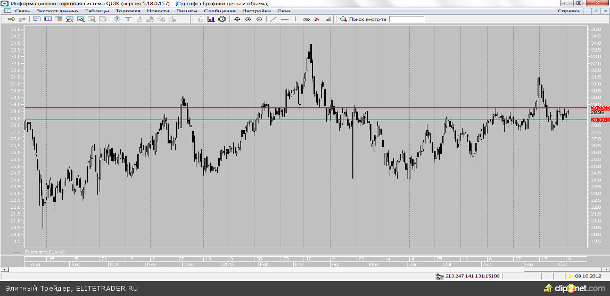Open the Справка help menu
The height and width of the screenshot is (296, 610).
click(x=571, y=11)
